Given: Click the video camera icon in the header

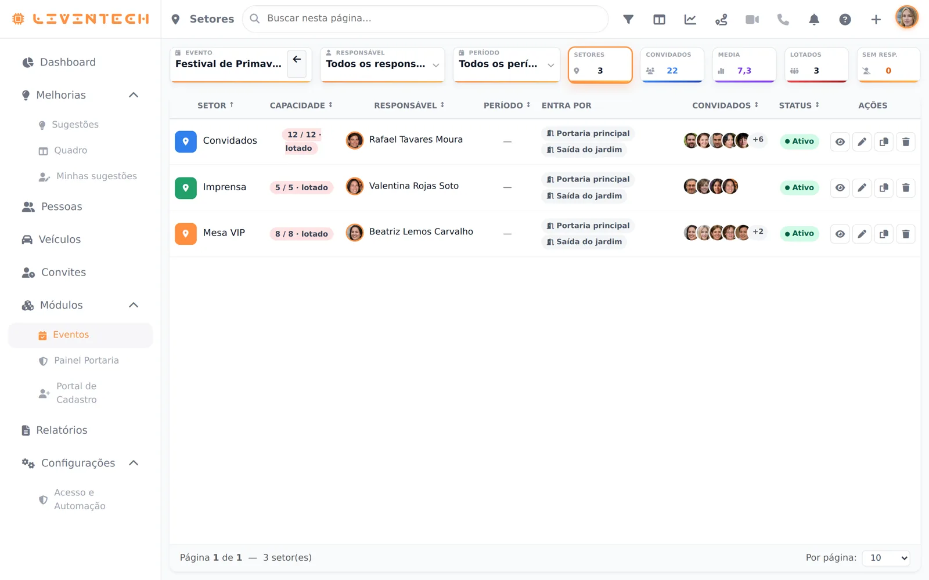Looking at the screenshot, I should [752, 19].
